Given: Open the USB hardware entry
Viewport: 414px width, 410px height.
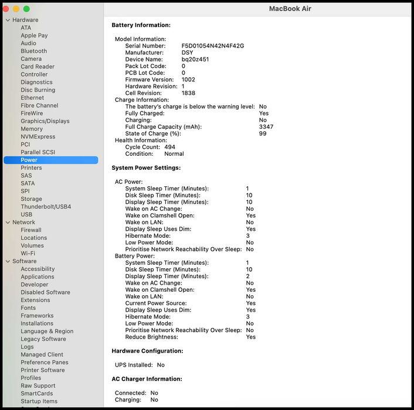Looking at the screenshot, I should tap(26, 214).
